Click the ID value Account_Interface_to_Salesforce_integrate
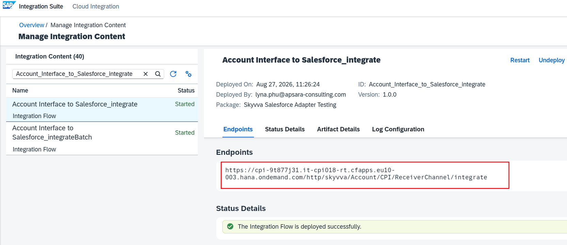This screenshot has height=245, width=567. coord(427,84)
